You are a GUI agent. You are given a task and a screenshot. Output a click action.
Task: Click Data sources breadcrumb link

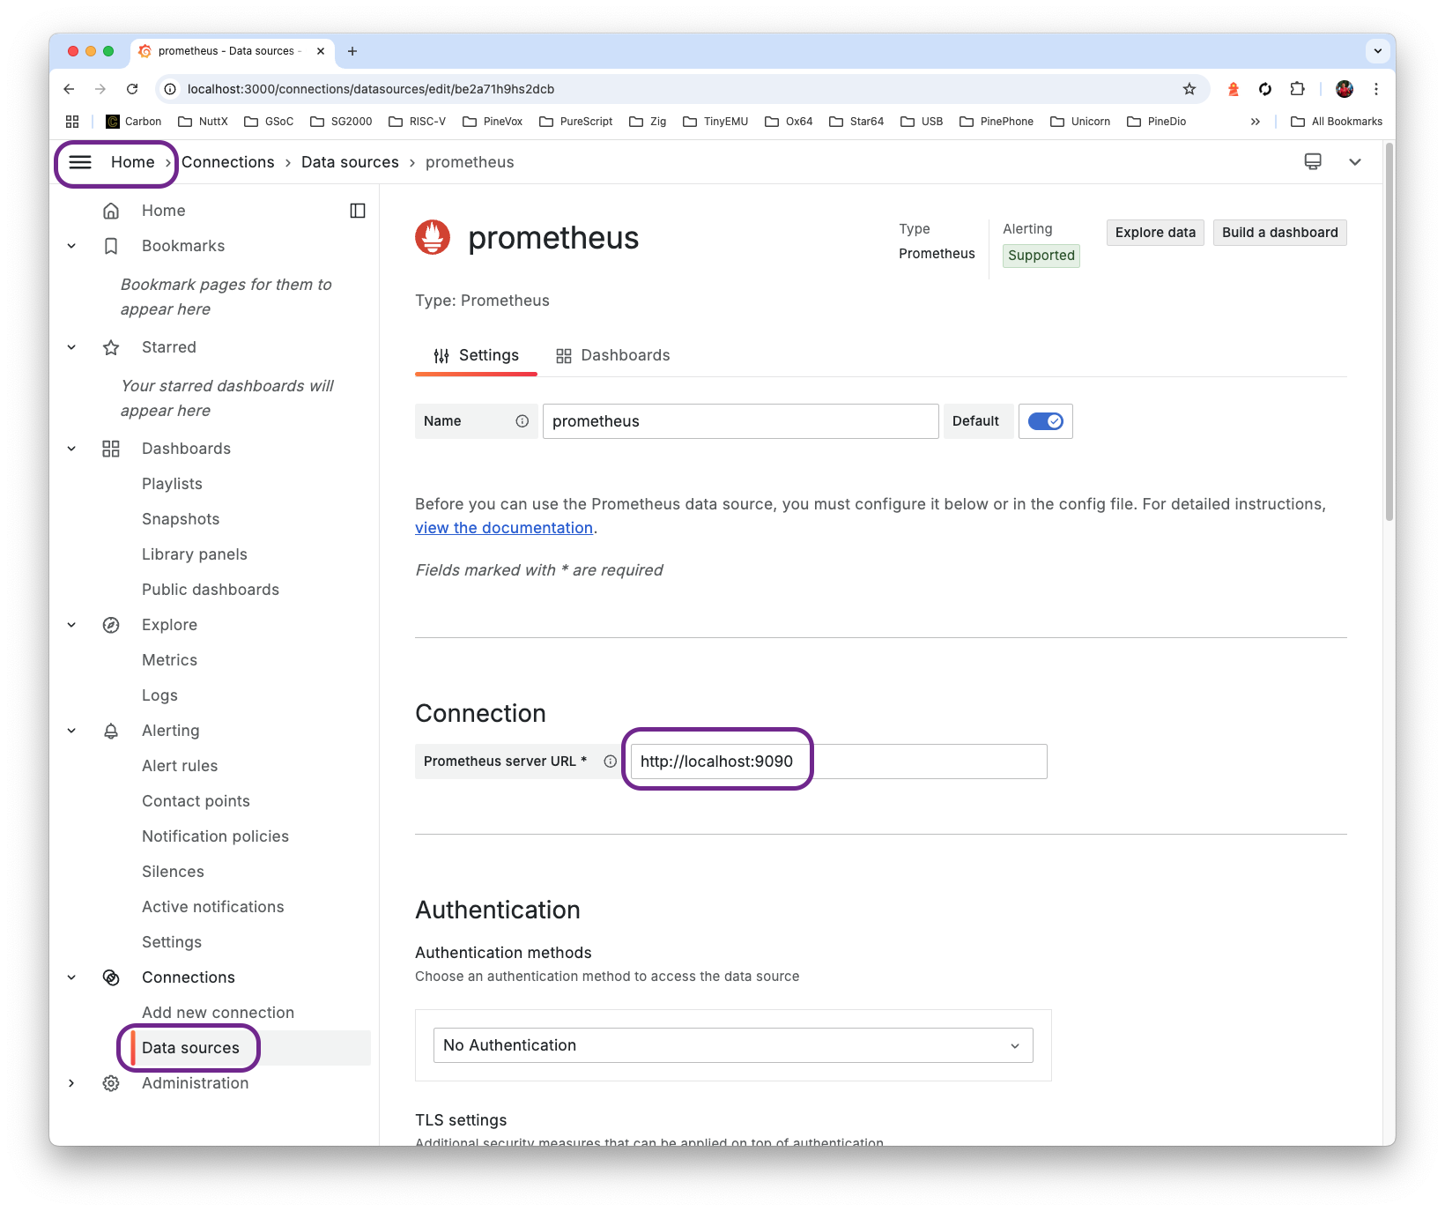tap(350, 162)
